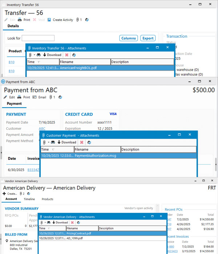Add attachment in Inventory Transfer Attachments dialog
The height and width of the screenshot is (254, 218).
[30, 55]
